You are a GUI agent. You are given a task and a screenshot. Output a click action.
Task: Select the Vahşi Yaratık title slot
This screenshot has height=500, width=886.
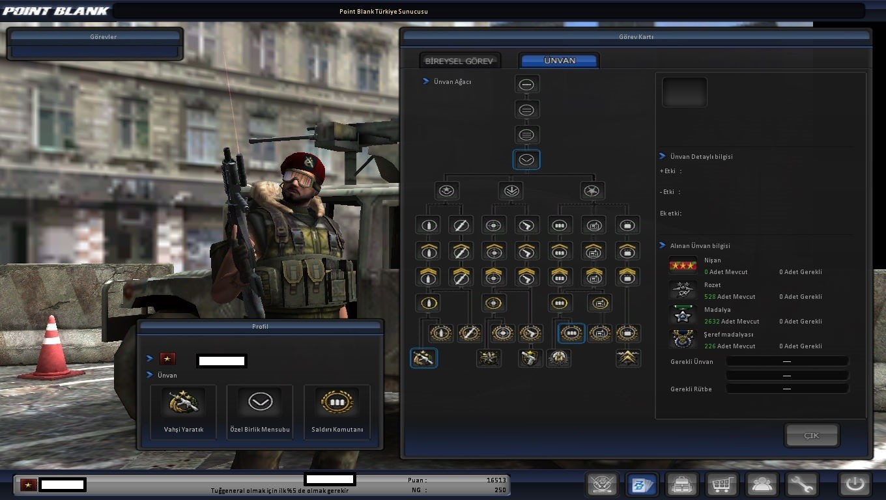pos(183,411)
